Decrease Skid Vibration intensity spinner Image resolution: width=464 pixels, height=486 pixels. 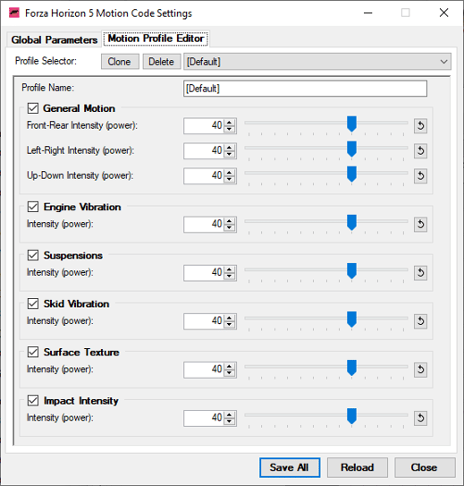pyautogui.click(x=229, y=325)
